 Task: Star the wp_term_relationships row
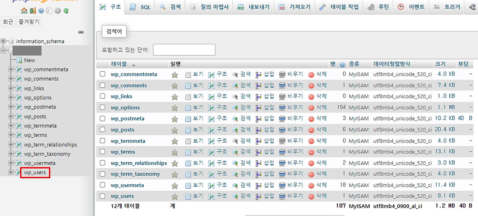pos(174,163)
